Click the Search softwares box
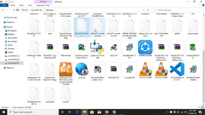Viewport: 205px width, 115px height. (177, 10)
